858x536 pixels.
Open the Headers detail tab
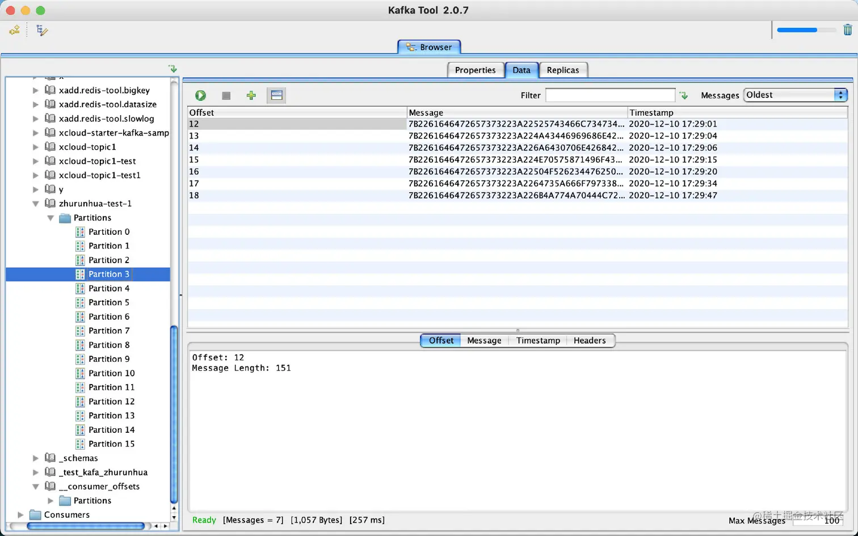click(590, 340)
